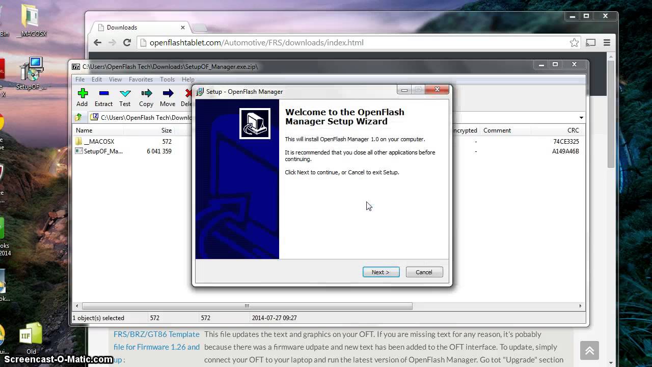Click the Copy toolbar icon in 7-Zip
The width and height of the screenshot is (652, 367).
click(146, 97)
